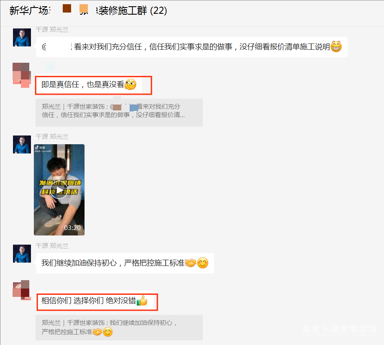Open the quoted reply starting 郑光兰｜千源世家装饰：@
Image resolution: width=384 pixels, height=345 pixels.
tap(119, 112)
